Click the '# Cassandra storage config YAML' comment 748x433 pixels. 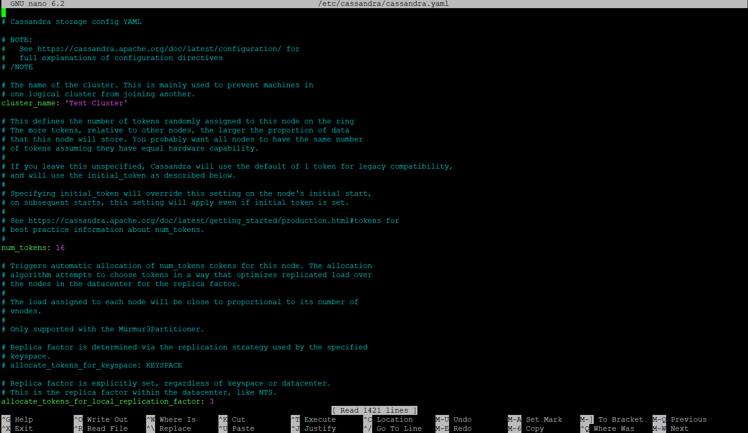point(71,22)
